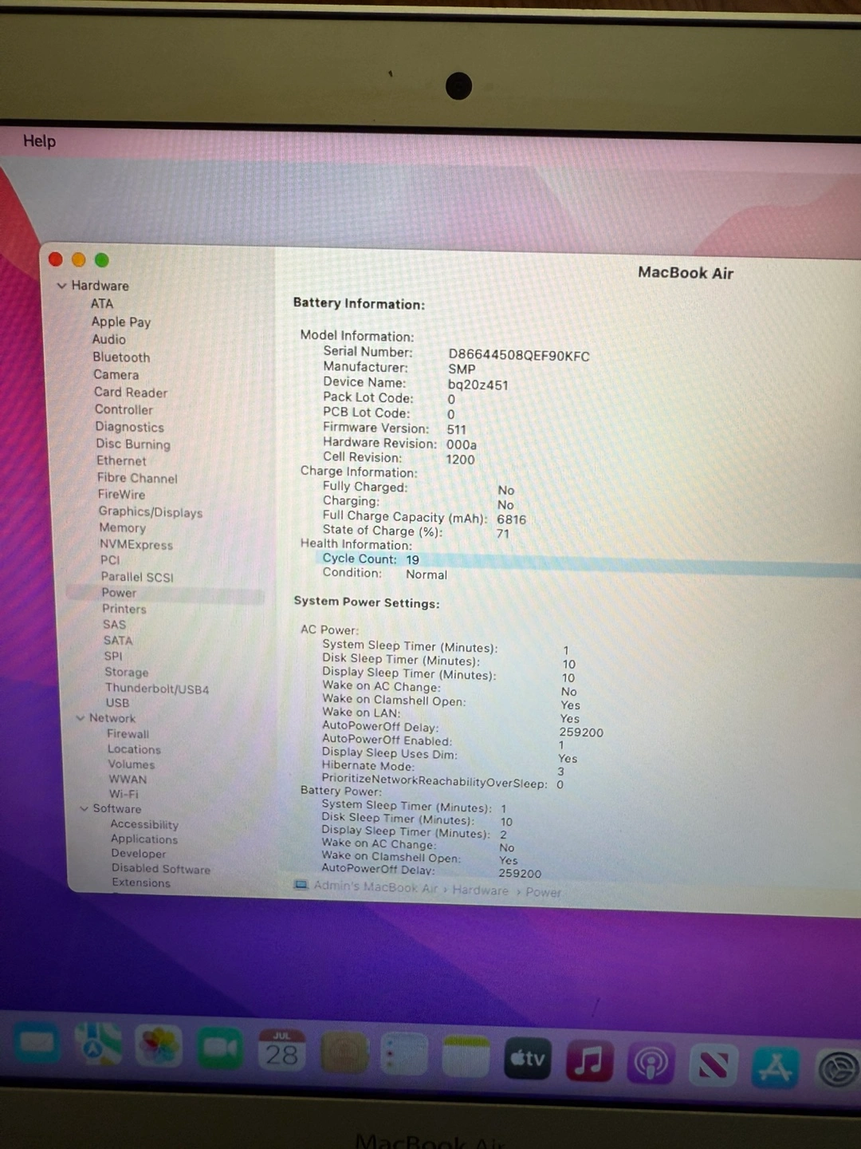Image resolution: width=861 pixels, height=1149 pixels.
Task: Select Storage in the sidebar
Action: coord(127,673)
